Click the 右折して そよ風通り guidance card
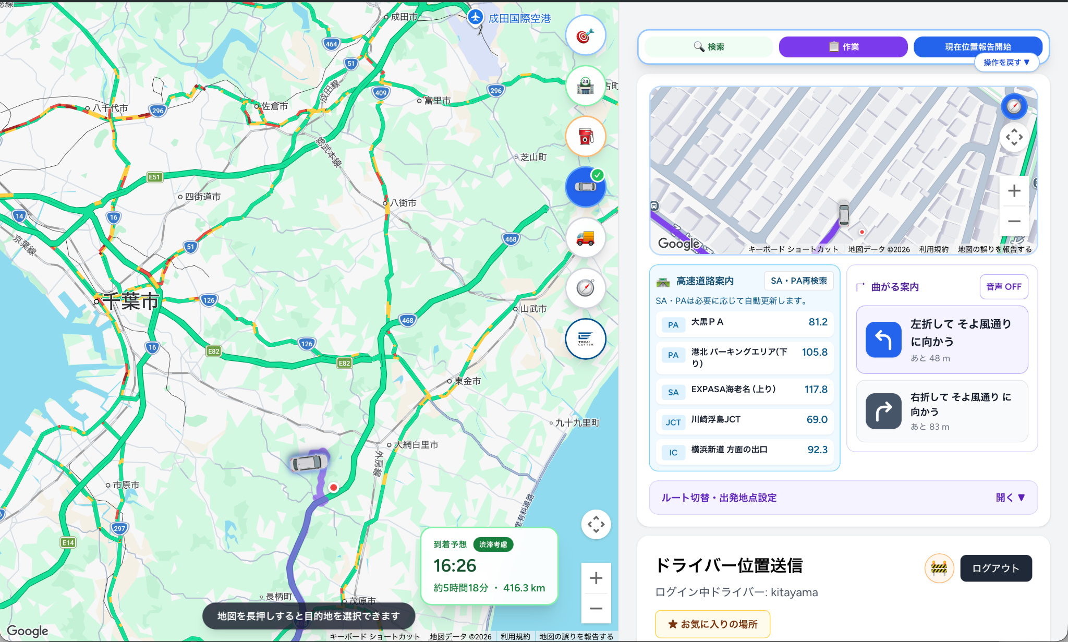1068x642 pixels. (x=942, y=411)
